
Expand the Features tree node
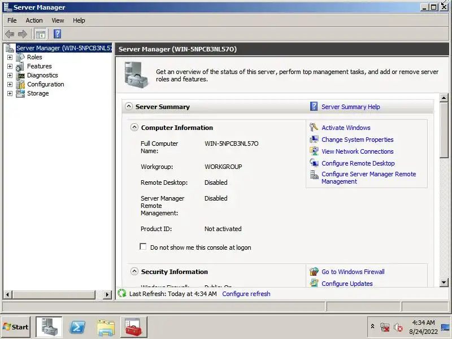[10, 66]
